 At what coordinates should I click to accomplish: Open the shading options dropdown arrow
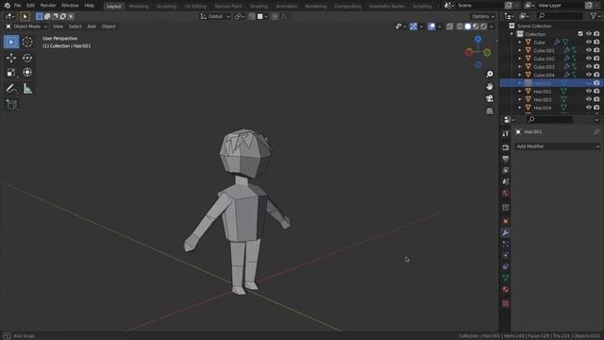(492, 26)
